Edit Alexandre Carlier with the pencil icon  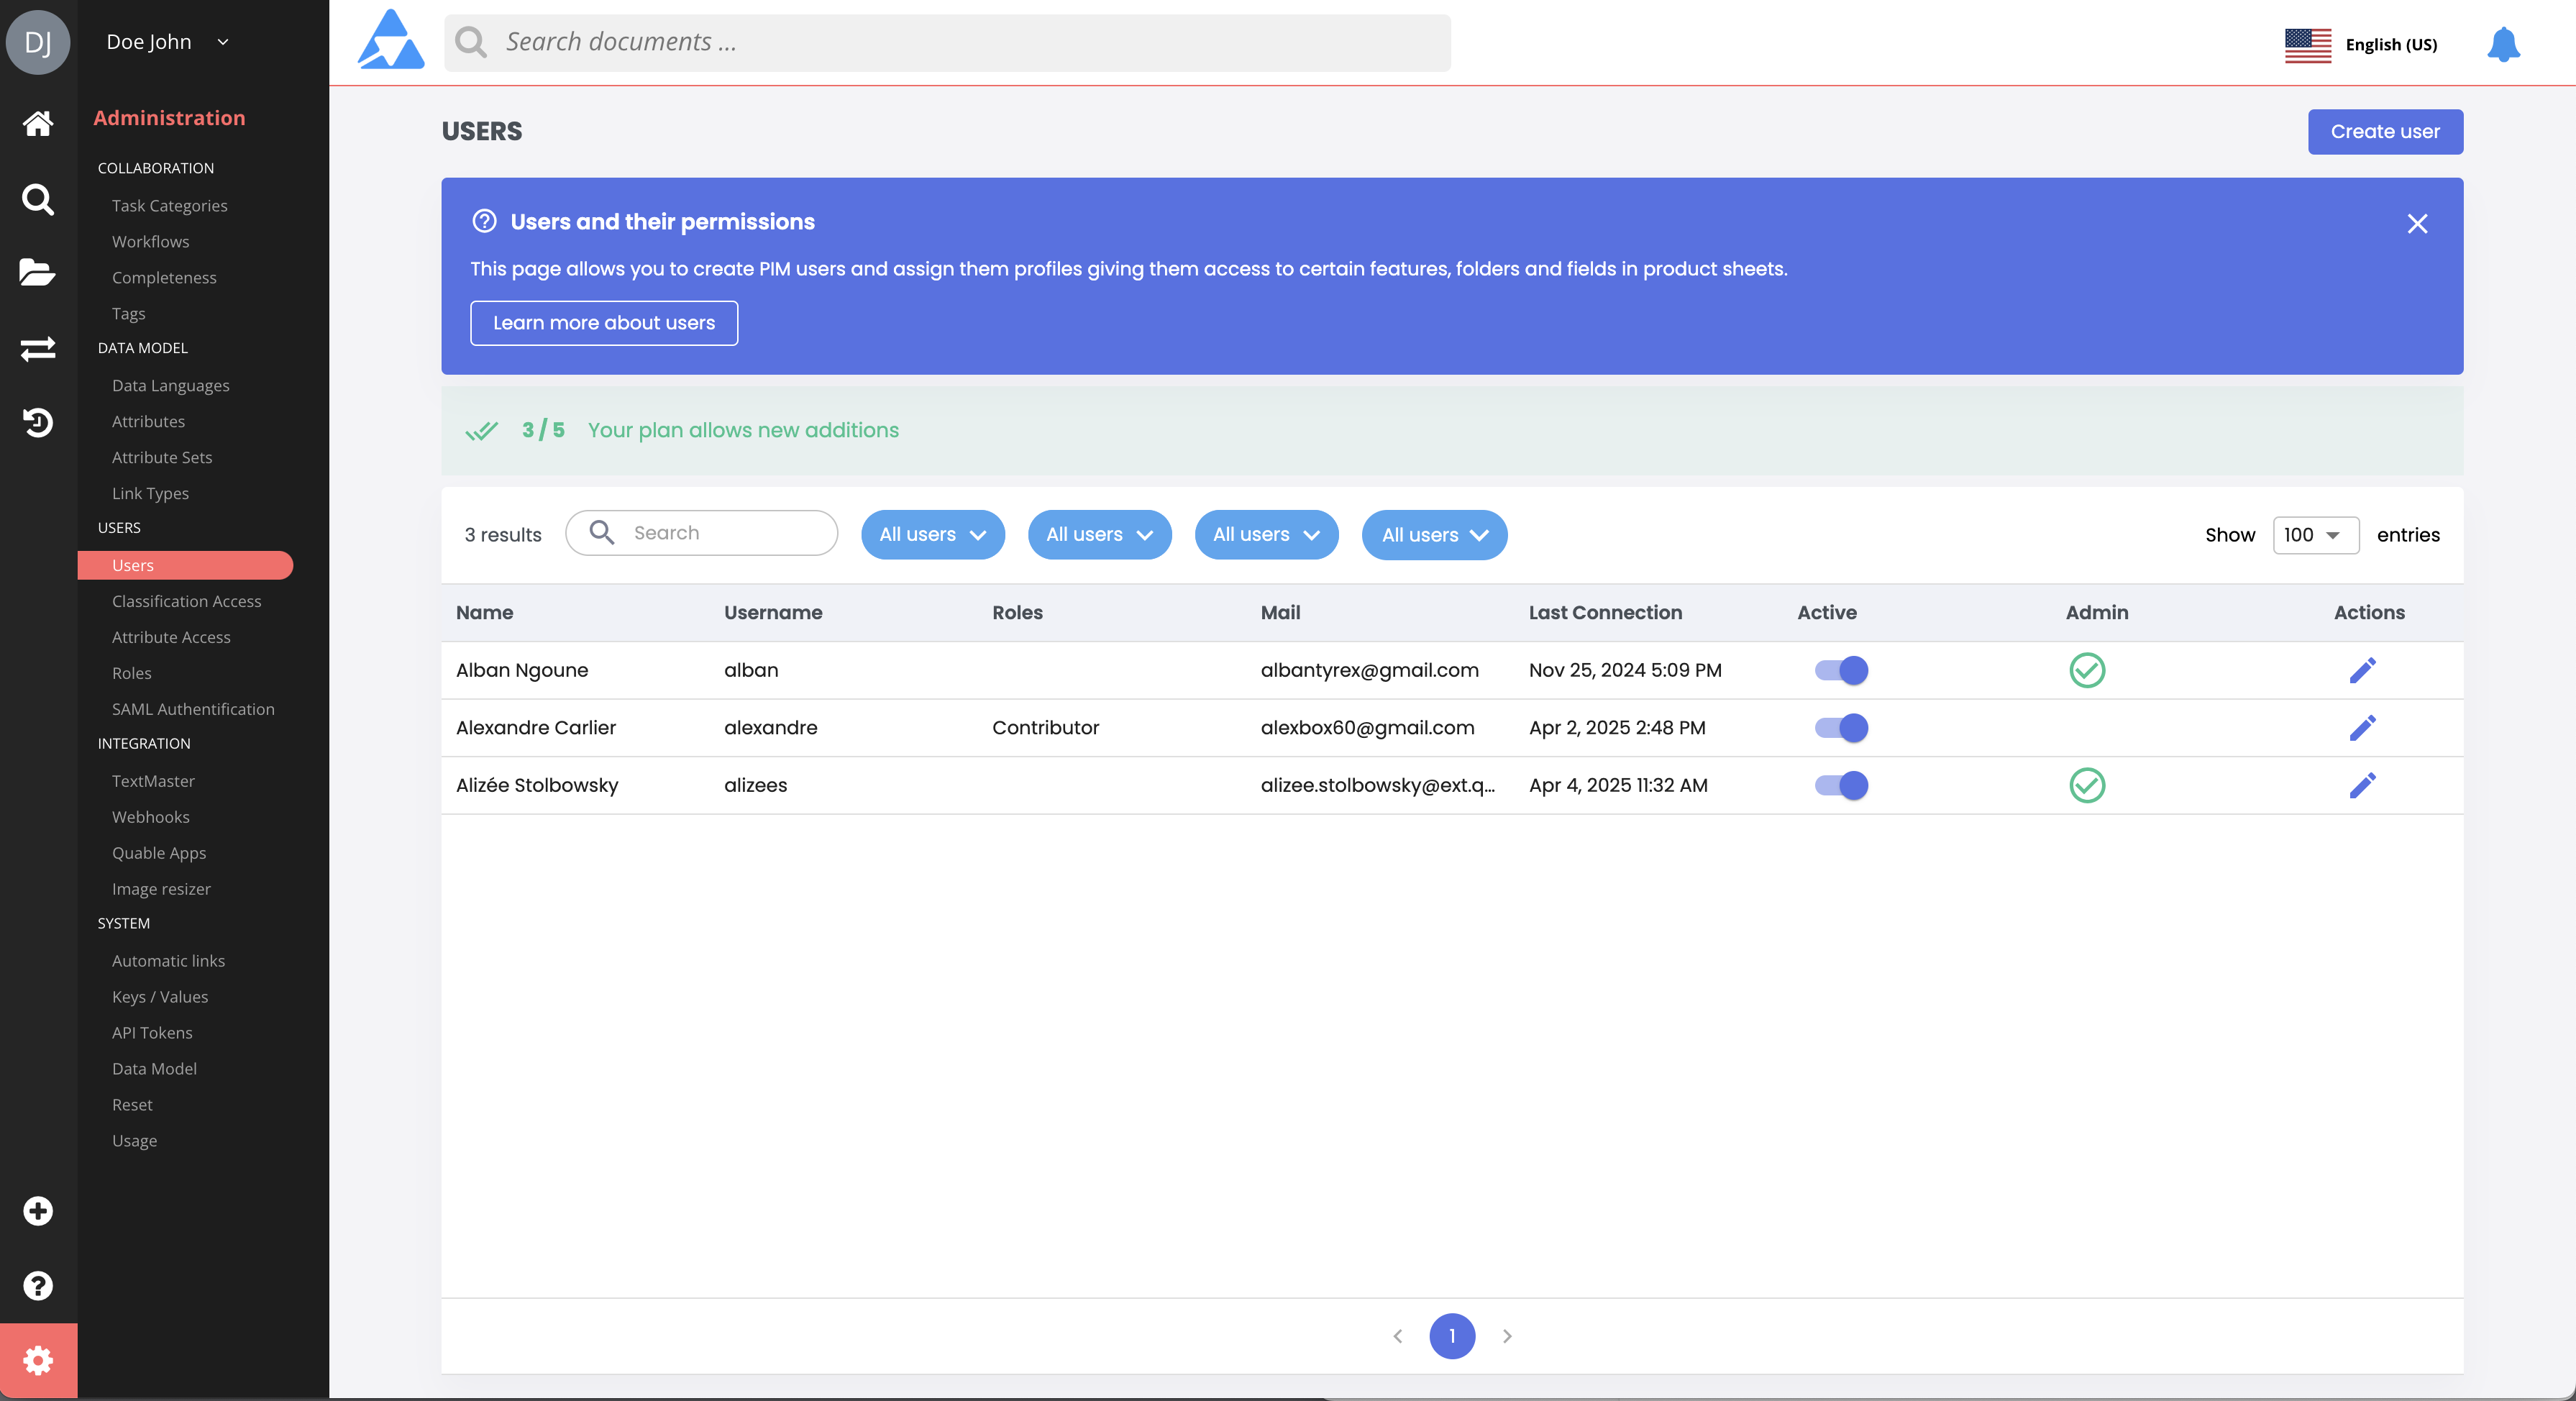tap(2362, 728)
